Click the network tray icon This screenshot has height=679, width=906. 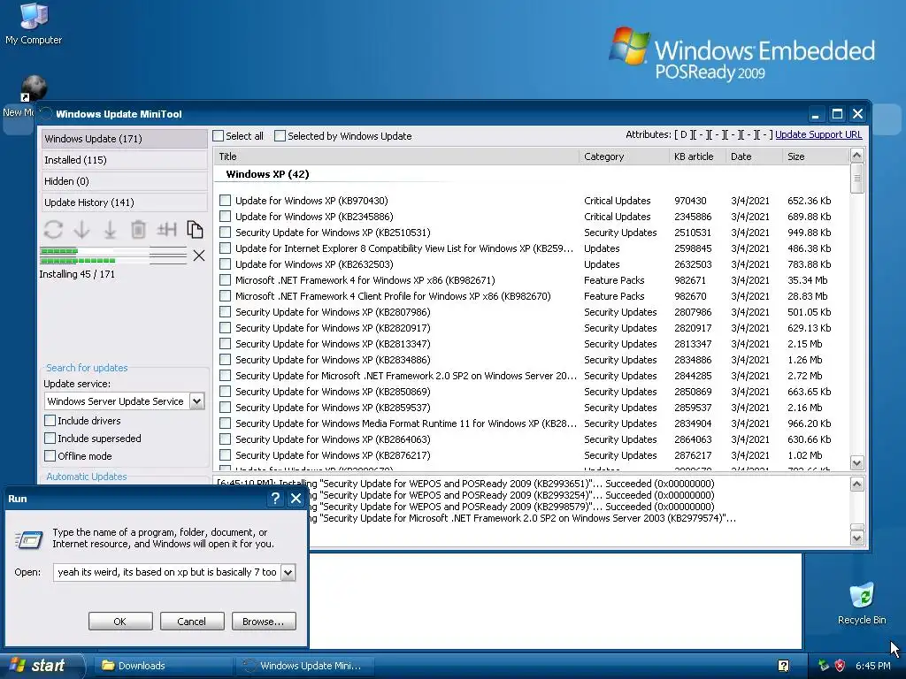[824, 666]
